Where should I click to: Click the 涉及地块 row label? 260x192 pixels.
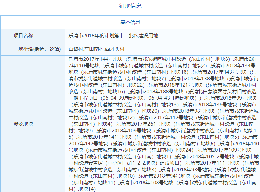[x=23, y=124]
